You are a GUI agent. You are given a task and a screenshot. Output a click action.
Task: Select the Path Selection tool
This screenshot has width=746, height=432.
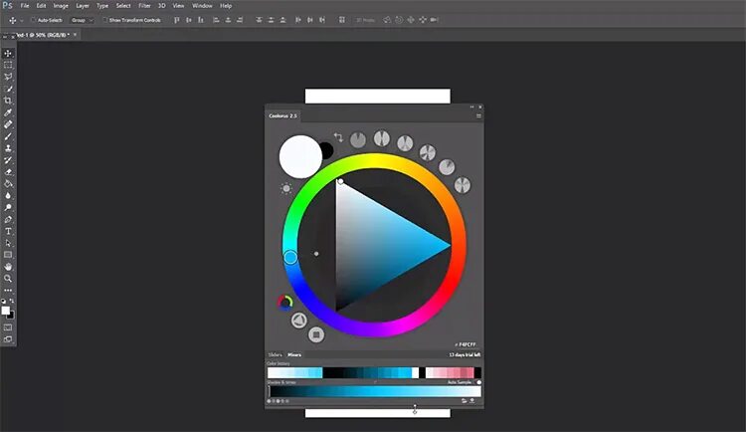coord(8,243)
